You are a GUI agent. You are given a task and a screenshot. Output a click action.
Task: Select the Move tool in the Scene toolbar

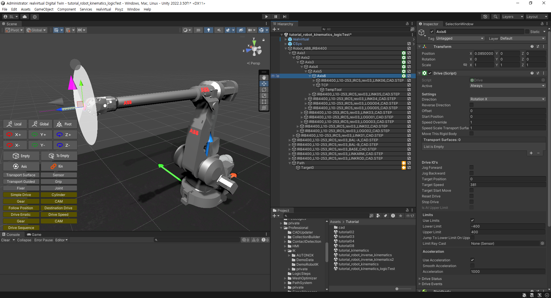tap(264, 84)
